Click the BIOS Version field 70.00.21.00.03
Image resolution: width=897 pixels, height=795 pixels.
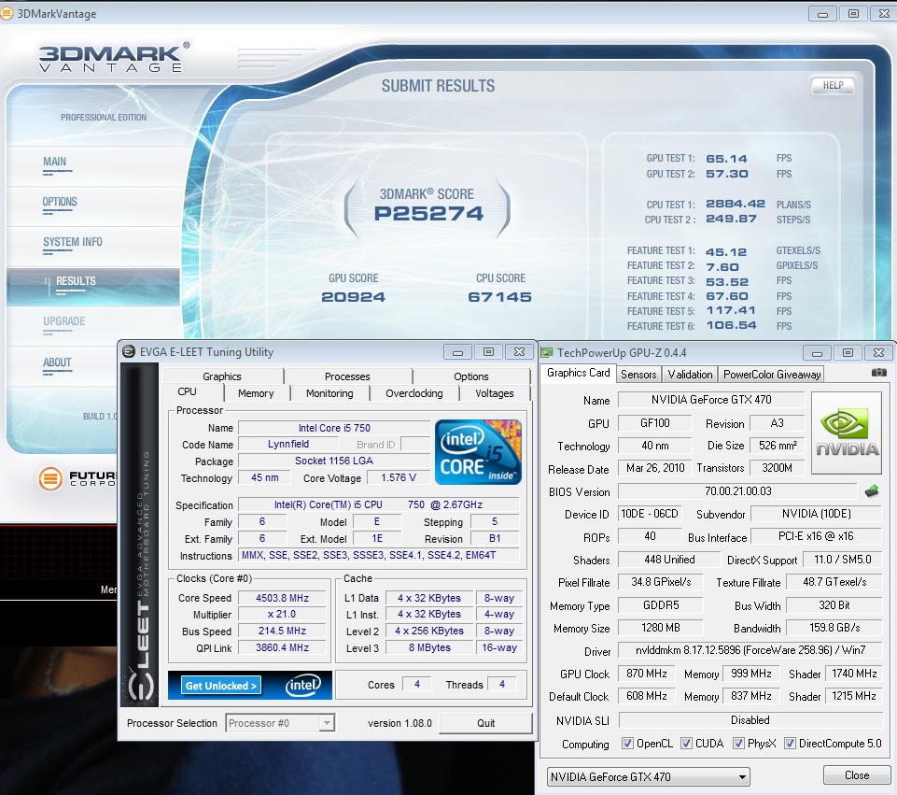(x=737, y=491)
